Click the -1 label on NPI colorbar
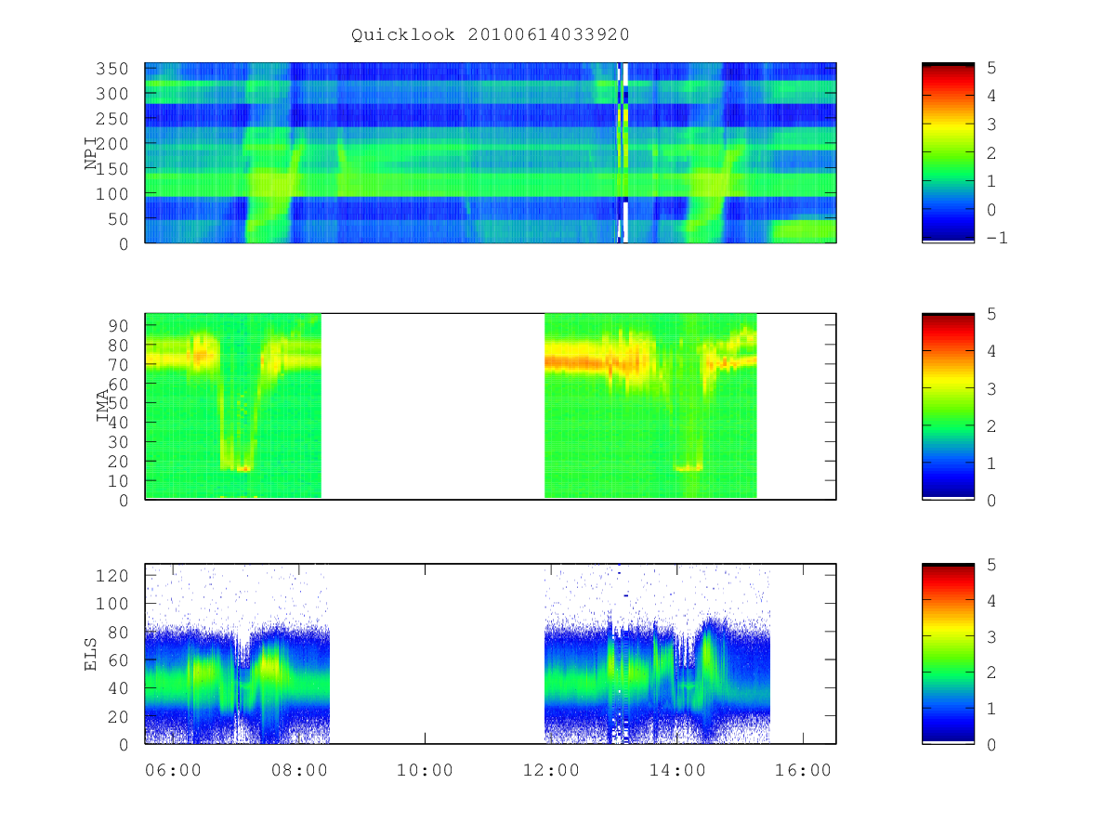1115x836 pixels. pyautogui.click(x=998, y=238)
